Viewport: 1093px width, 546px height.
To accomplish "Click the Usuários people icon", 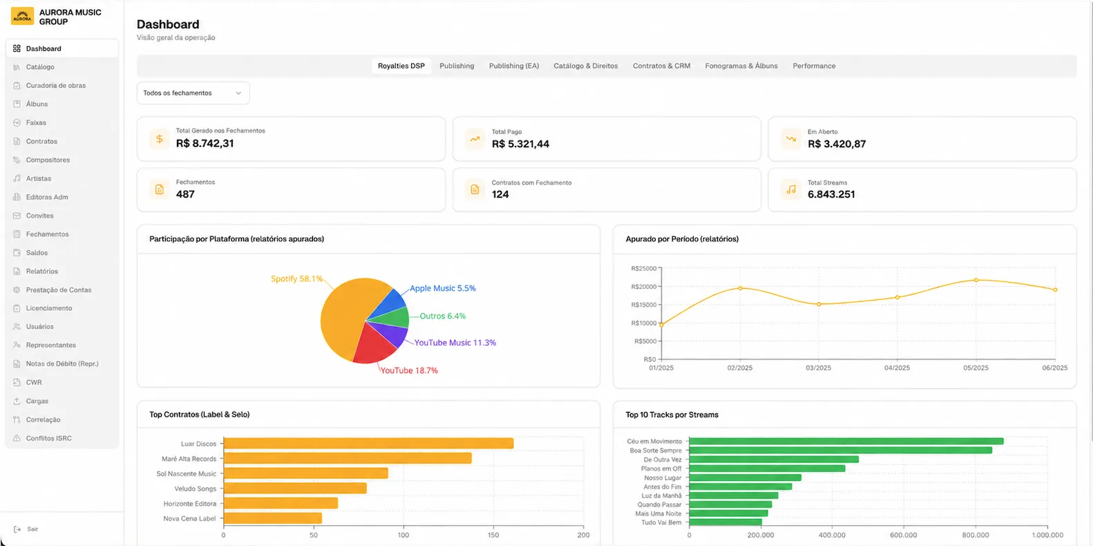I will click(x=17, y=326).
